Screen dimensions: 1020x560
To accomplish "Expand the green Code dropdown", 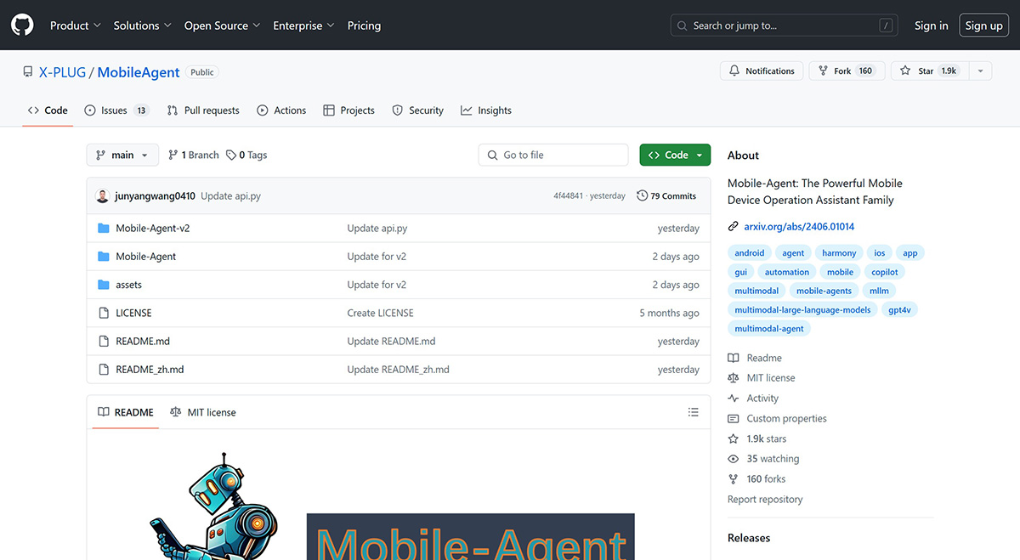I will [675, 154].
